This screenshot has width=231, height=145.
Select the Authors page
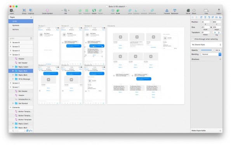pos(21,29)
